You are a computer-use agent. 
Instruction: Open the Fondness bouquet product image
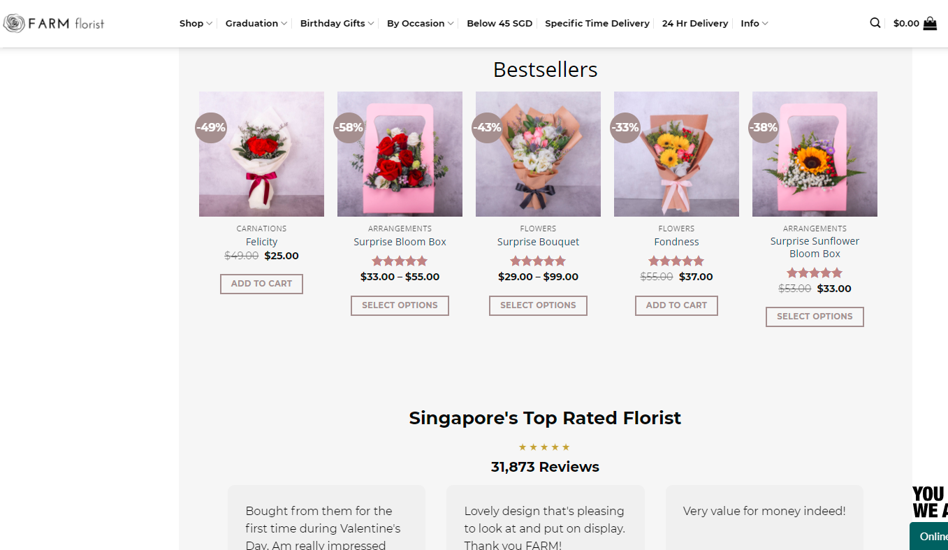pos(676,154)
